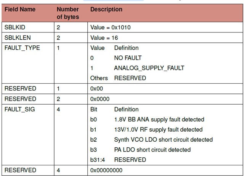Image resolution: width=244 pixels, height=176 pixels.
Task: Click the 0x00000000 reserved value cell
Action: [x=106, y=170]
